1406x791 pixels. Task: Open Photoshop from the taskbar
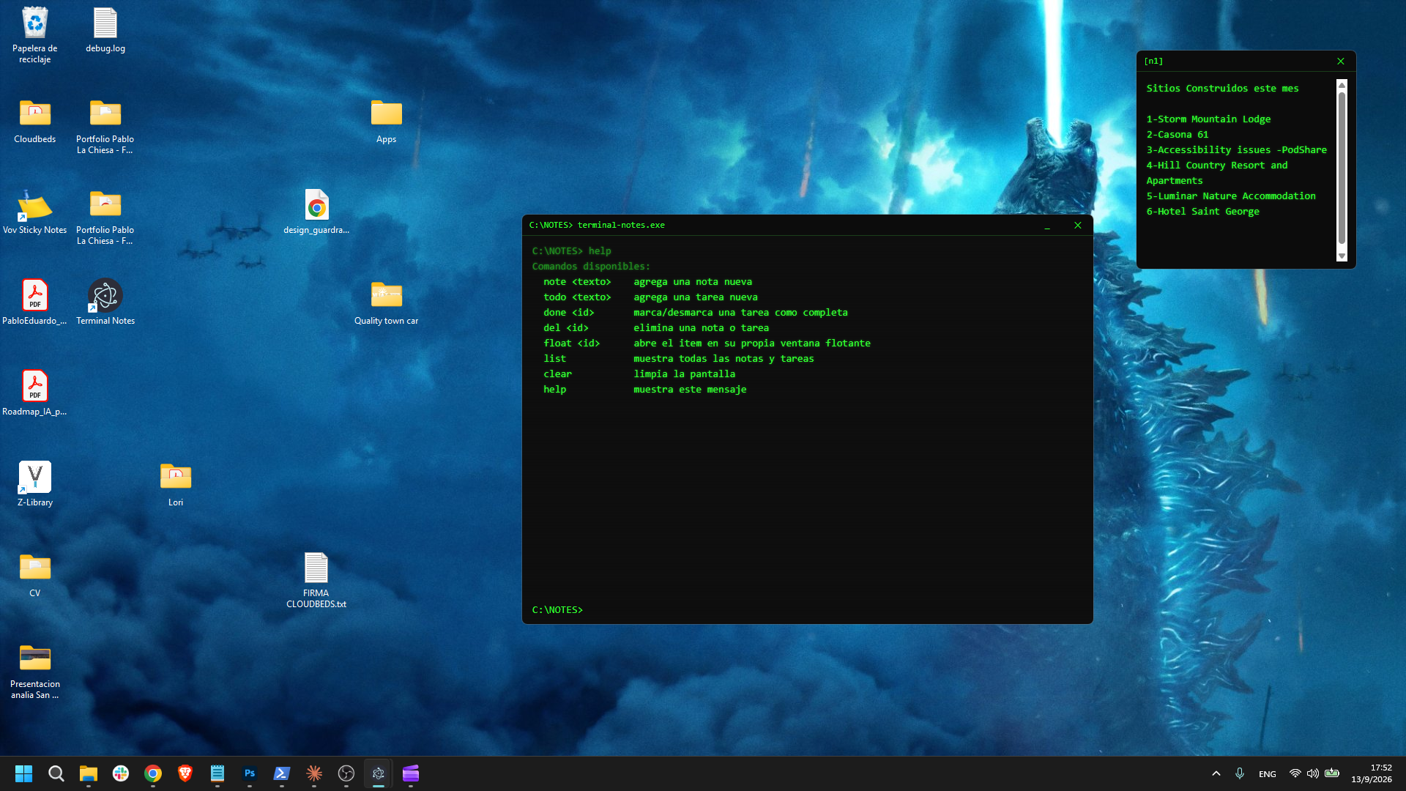click(250, 773)
